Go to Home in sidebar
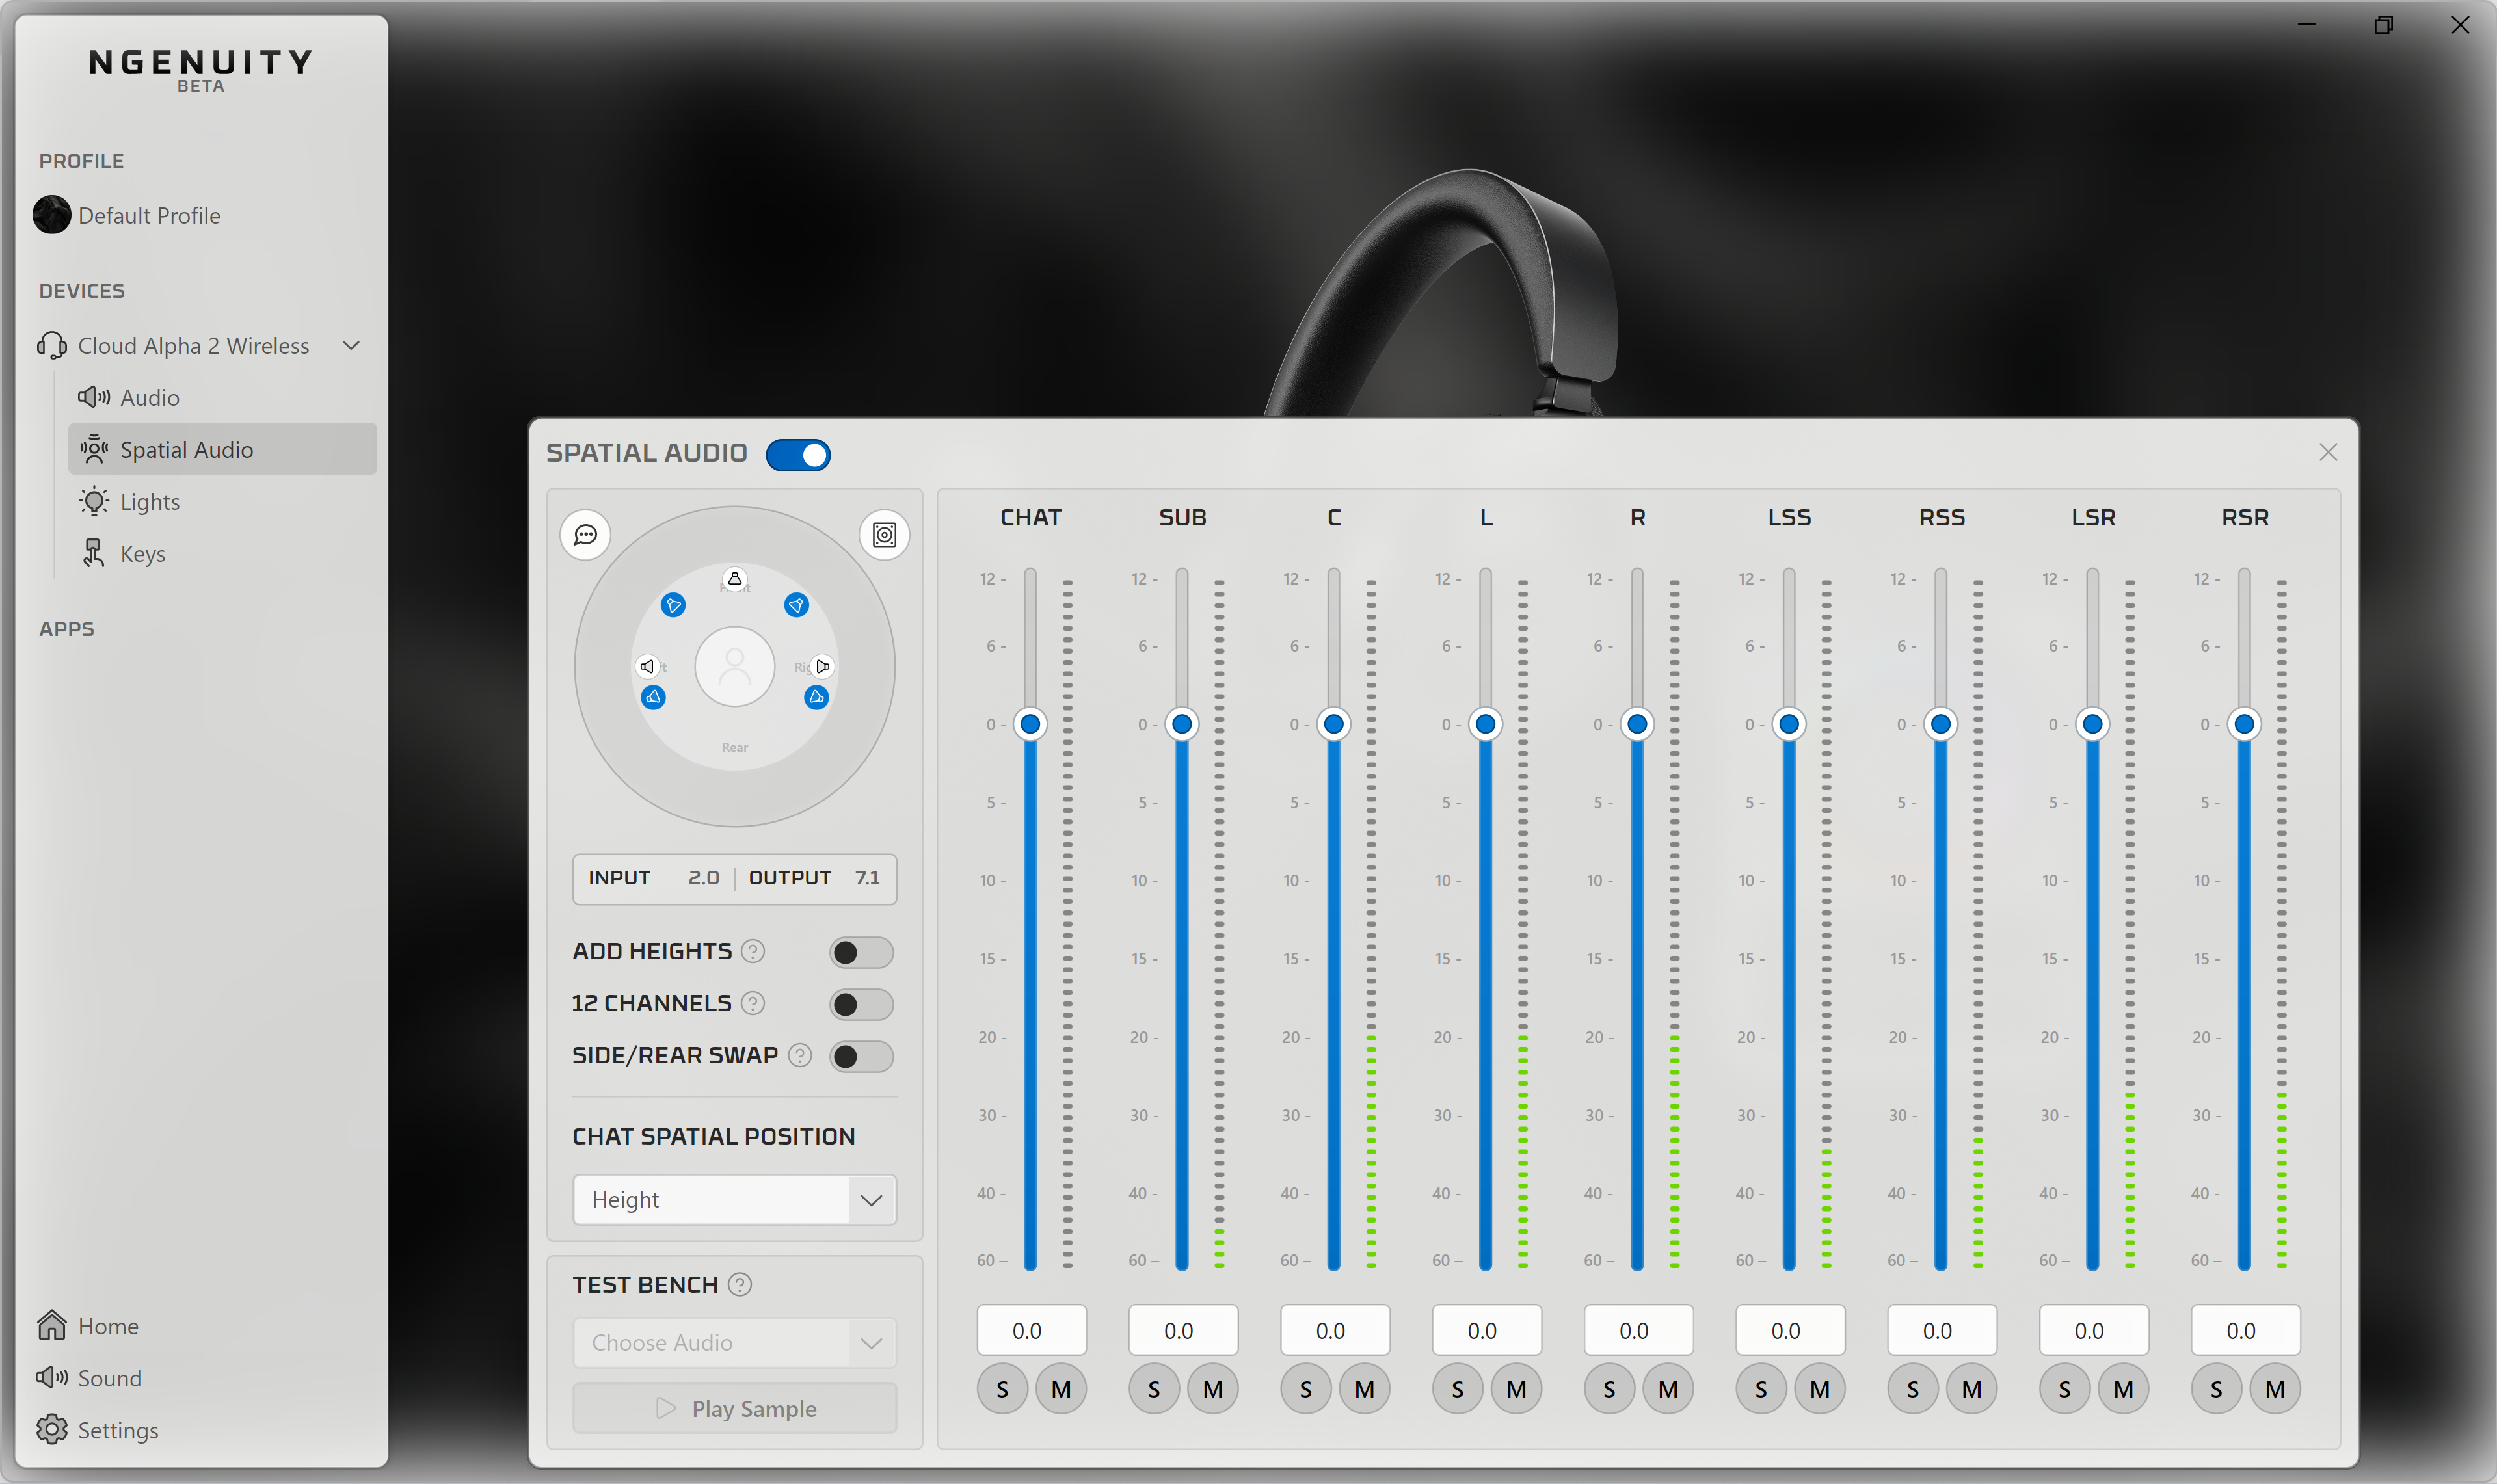This screenshot has height=1484, width=2497. (88, 1325)
